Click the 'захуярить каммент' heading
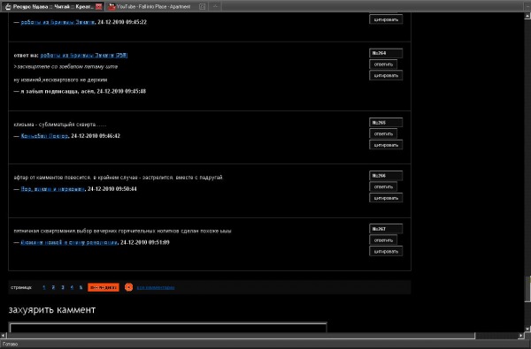This screenshot has width=531, height=349. pyautogui.click(x=52, y=310)
